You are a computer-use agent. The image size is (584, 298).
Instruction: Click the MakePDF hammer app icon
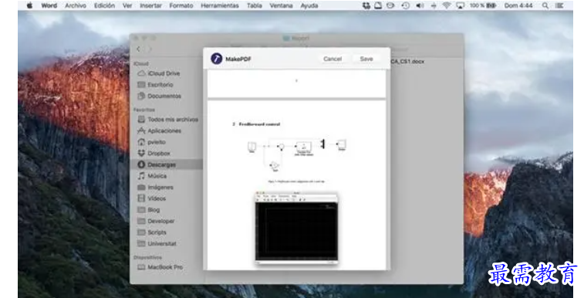pyautogui.click(x=216, y=59)
